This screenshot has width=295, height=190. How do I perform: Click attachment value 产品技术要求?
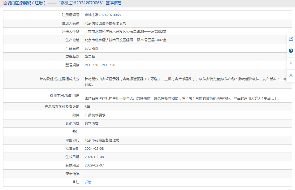click(x=95, y=115)
